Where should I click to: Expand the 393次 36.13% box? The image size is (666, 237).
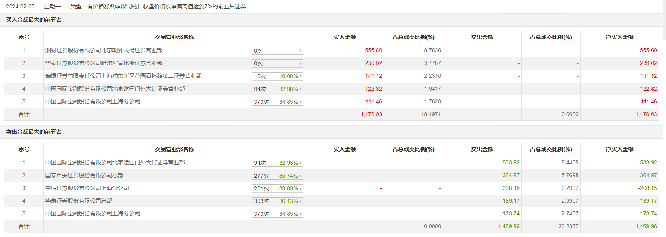pos(278,201)
